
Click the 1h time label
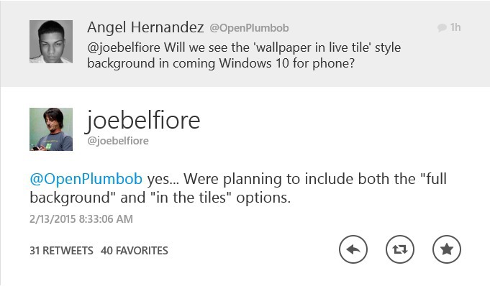click(455, 27)
